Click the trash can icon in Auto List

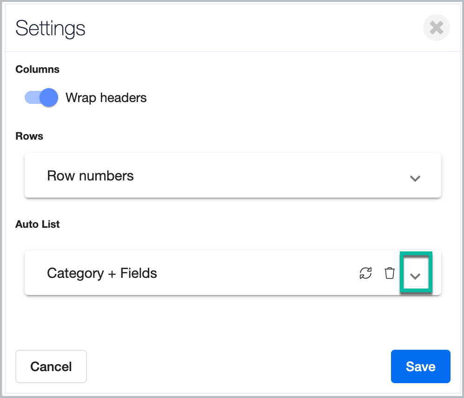(390, 273)
